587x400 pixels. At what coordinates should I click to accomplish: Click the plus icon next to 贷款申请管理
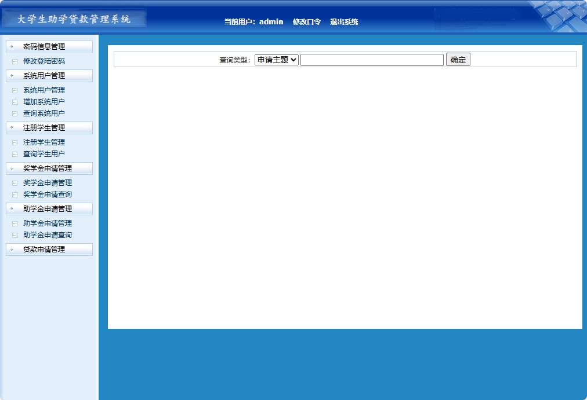click(x=12, y=249)
